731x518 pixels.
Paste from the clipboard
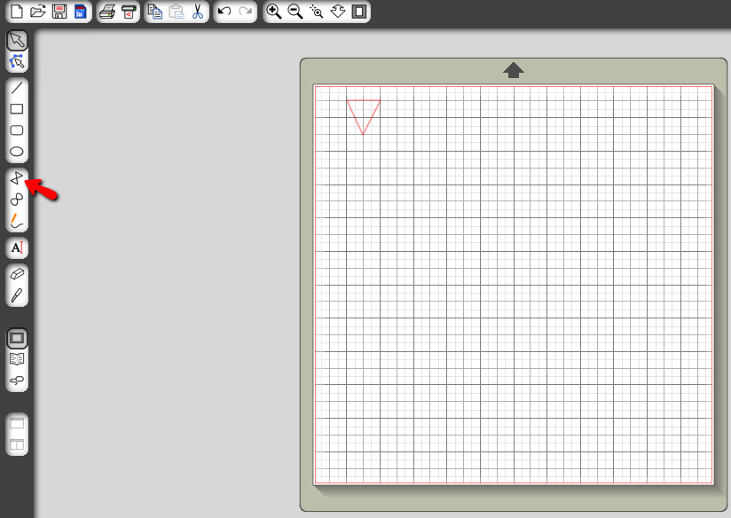[x=177, y=12]
